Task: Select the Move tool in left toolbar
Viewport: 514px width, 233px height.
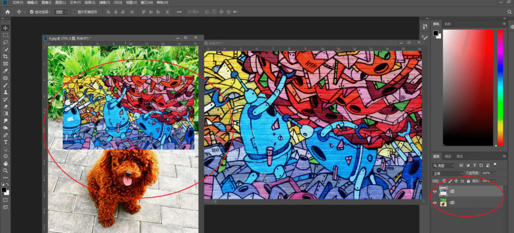Action: pos(6,28)
